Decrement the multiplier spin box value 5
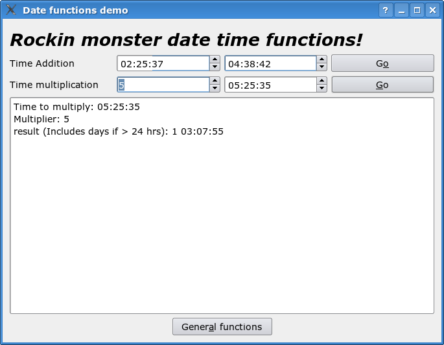Image resolution: width=444 pixels, height=345 pixels. tap(215, 88)
